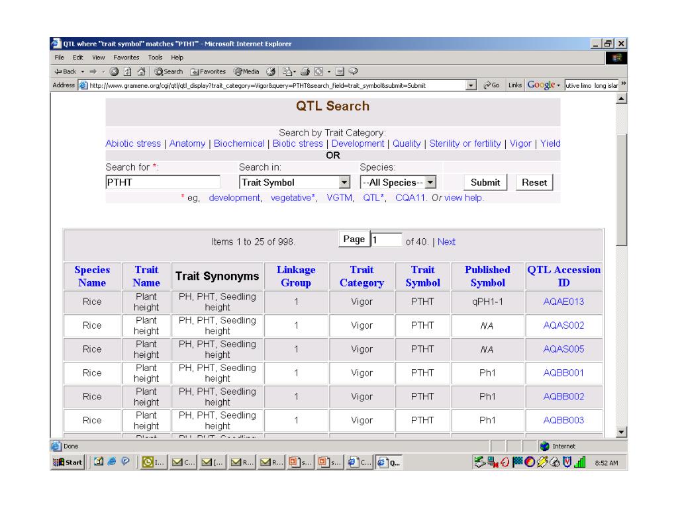Click the Go button beside address bar
The height and width of the screenshot is (508, 678).
tap(491, 85)
